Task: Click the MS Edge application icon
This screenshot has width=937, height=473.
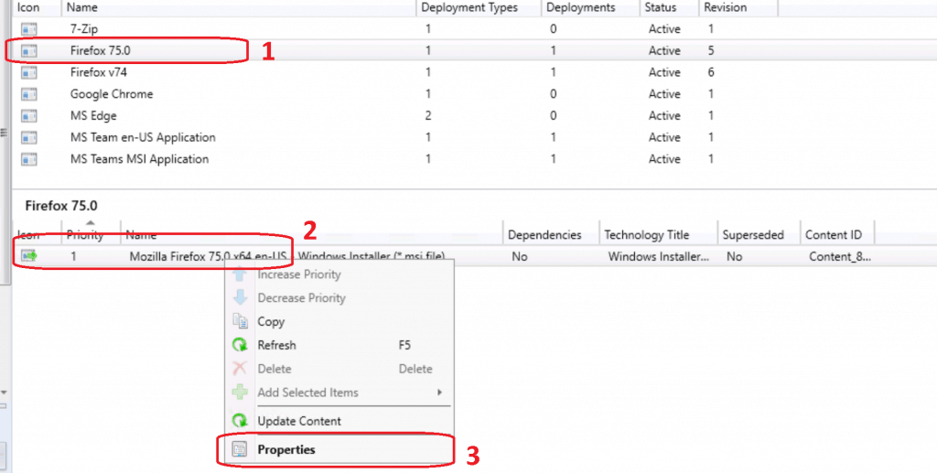Action: tap(28, 116)
